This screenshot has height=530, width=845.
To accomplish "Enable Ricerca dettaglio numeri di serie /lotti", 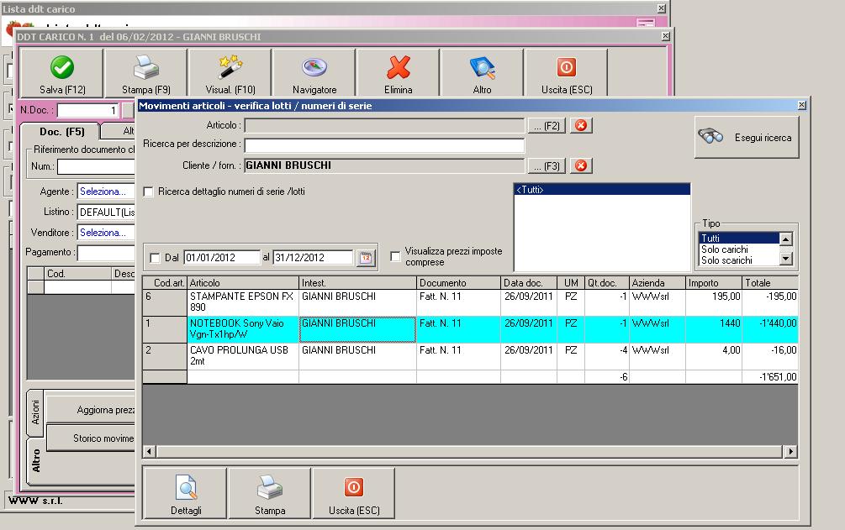I will (x=148, y=192).
